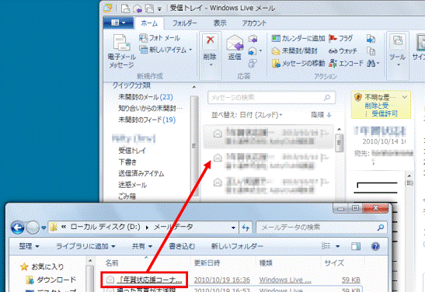Click the message list scrollbar handle

[x=339, y=143]
